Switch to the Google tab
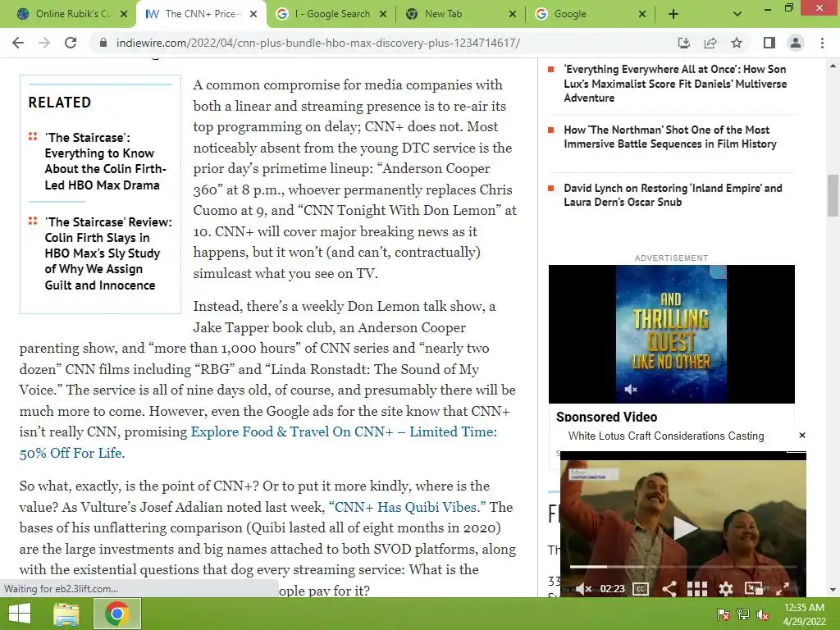The width and height of the screenshot is (840, 630). click(x=591, y=14)
